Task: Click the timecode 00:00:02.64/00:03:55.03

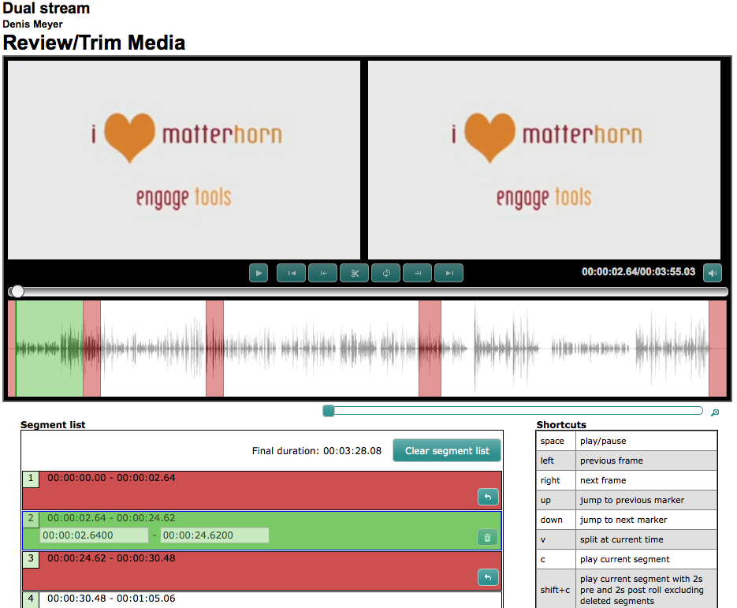Action: [638, 272]
